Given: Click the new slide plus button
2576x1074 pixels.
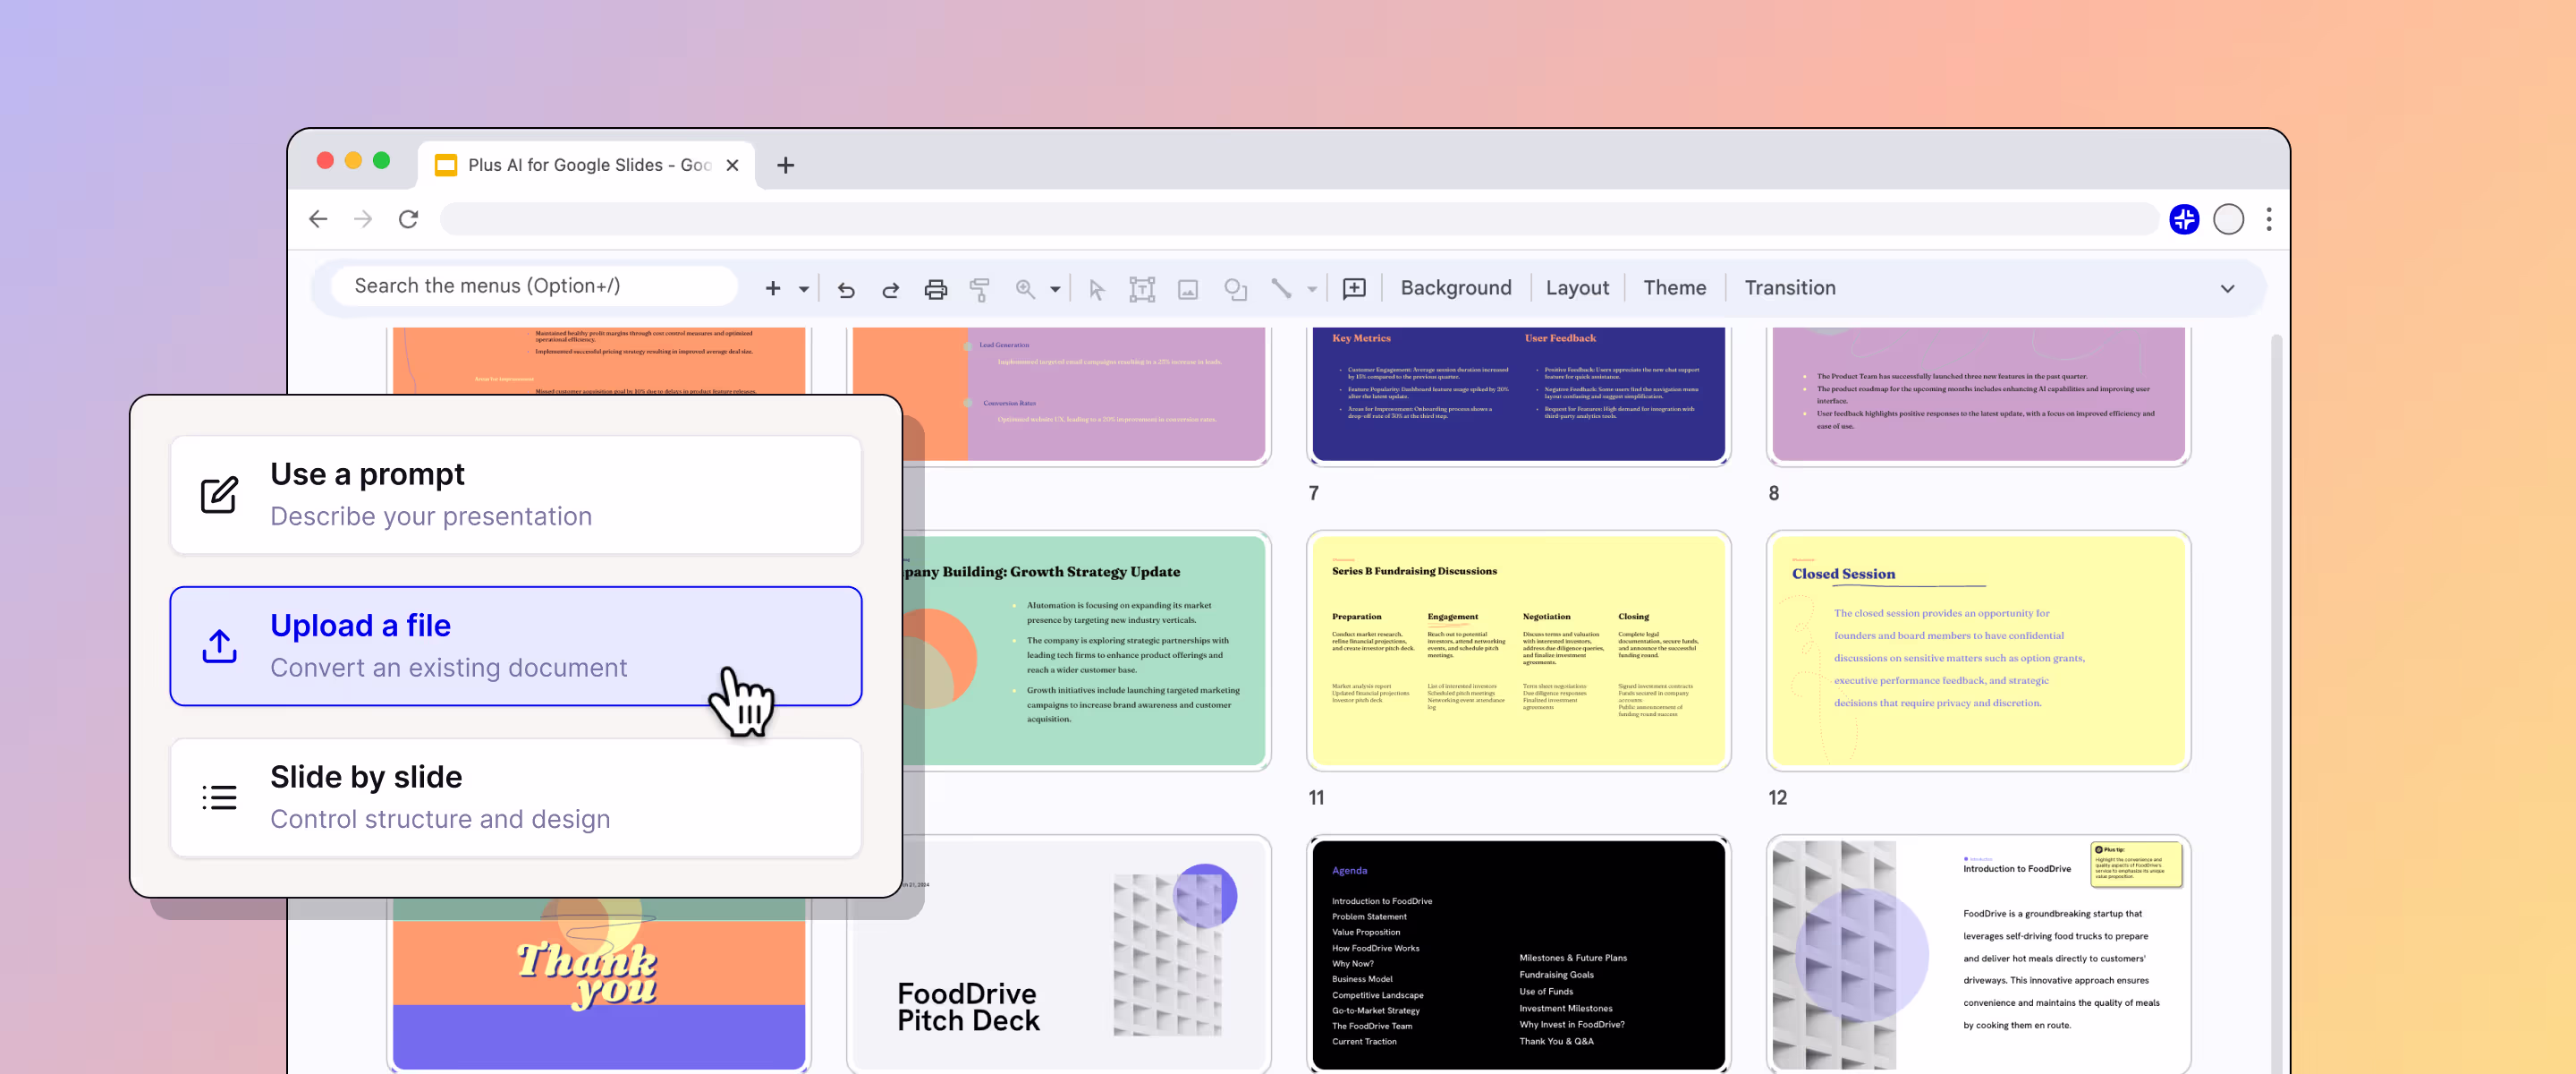Looking at the screenshot, I should (773, 288).
